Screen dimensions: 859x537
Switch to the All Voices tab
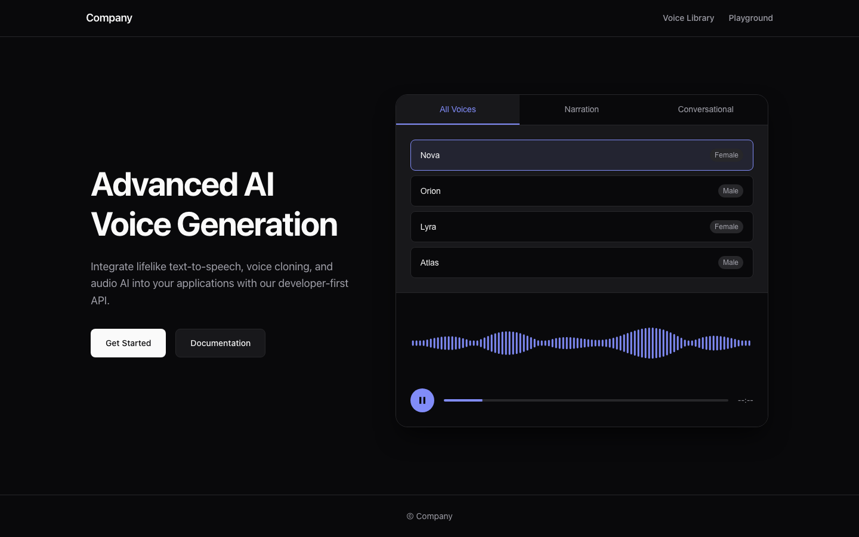(x=458, y=110)
